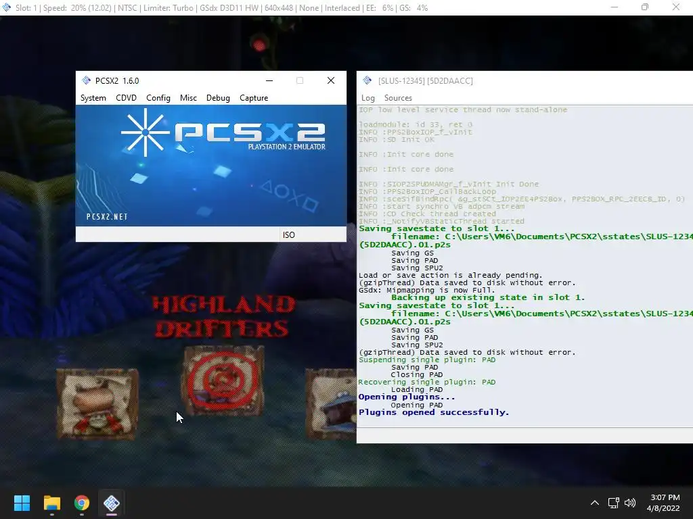The image size is (693, 519).
Task: Open the network status tray icon
Action: pos(613,503)
